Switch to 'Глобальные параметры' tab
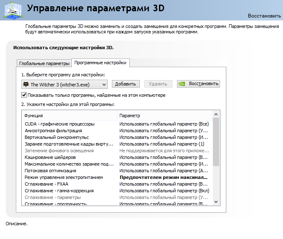Image resolution: width=283 pixels, height=239 pixels. click(x=44, y=63)
